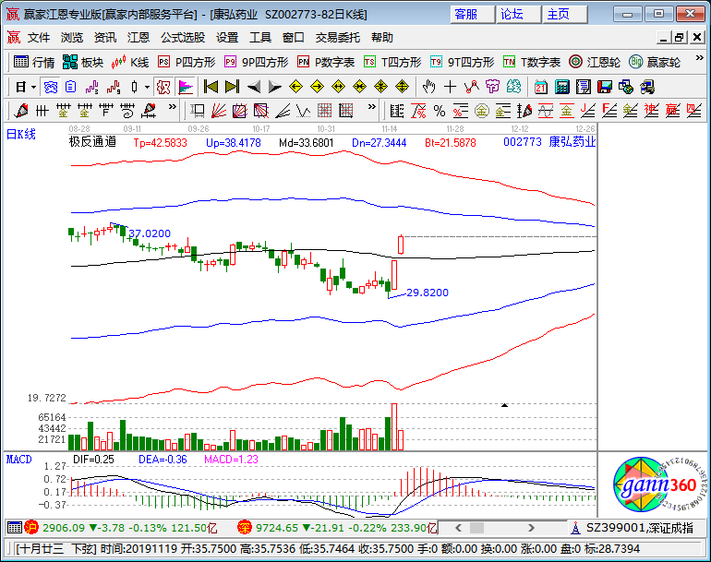Open the candlestick style dropdown arrow
The width and height of the screenshot is (711, 562).
[148, 87]
